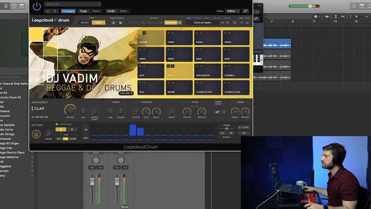Go to next preset with right arrow
The width and height of the screenshot is (371, 209).
point(55,11)
